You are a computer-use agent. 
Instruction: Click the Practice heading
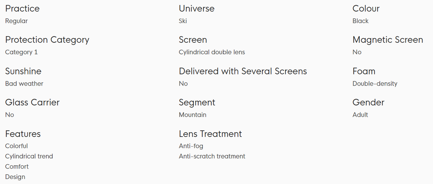tap(22, 9)
